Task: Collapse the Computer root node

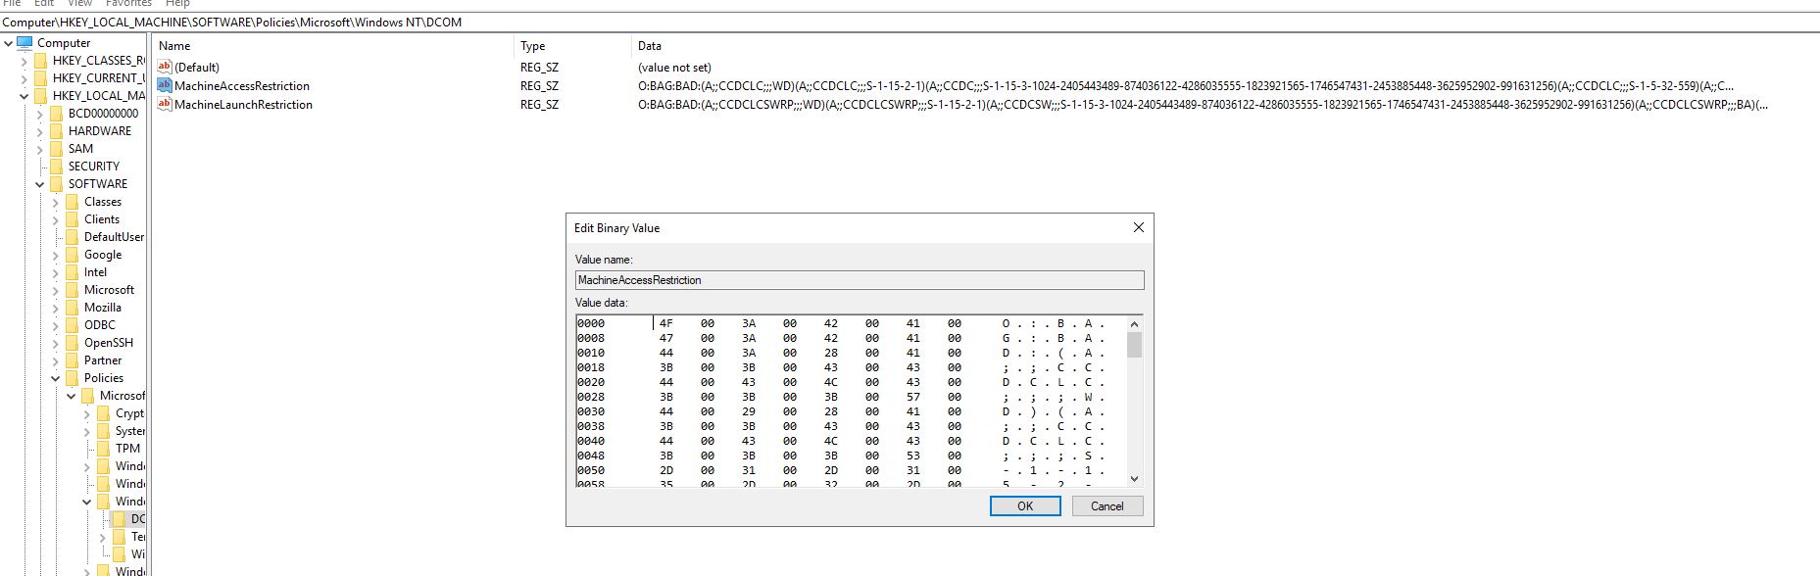Action: coord(8,42)
